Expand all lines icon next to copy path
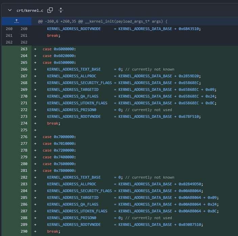The width and height of the screenshot is (238, 236). click(x=61, y=10)
